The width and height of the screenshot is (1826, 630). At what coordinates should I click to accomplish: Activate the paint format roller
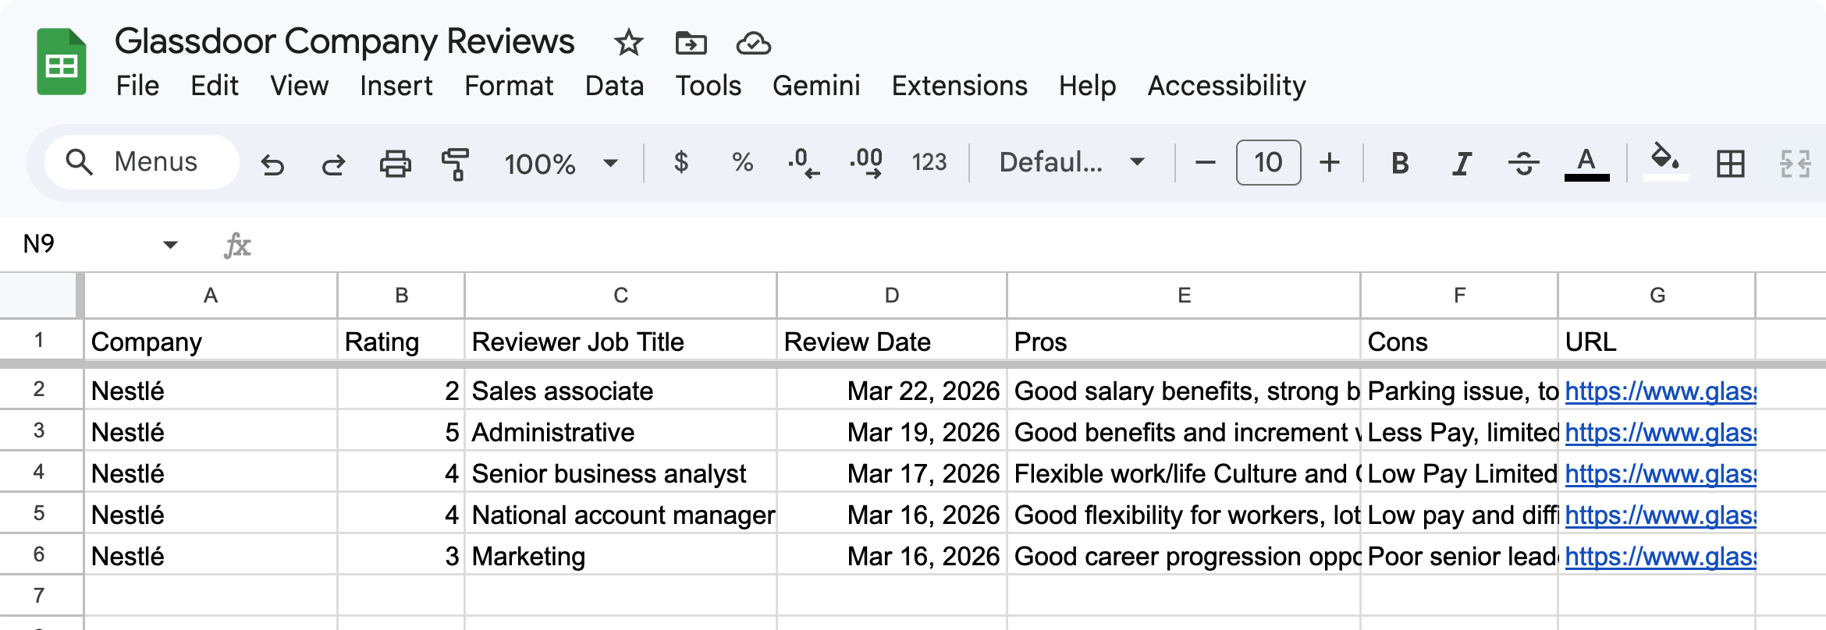click(455, 164)
